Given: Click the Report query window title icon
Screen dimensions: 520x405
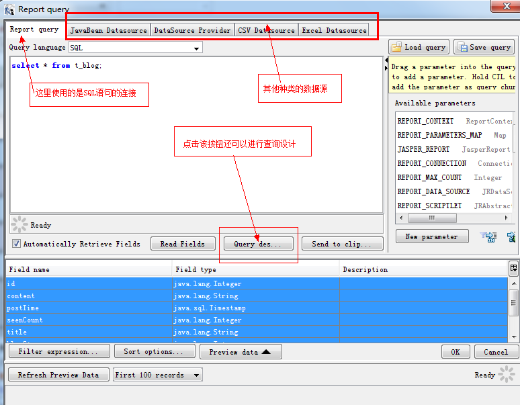Looking at the screenshot, I should click(x=9, y=9).
